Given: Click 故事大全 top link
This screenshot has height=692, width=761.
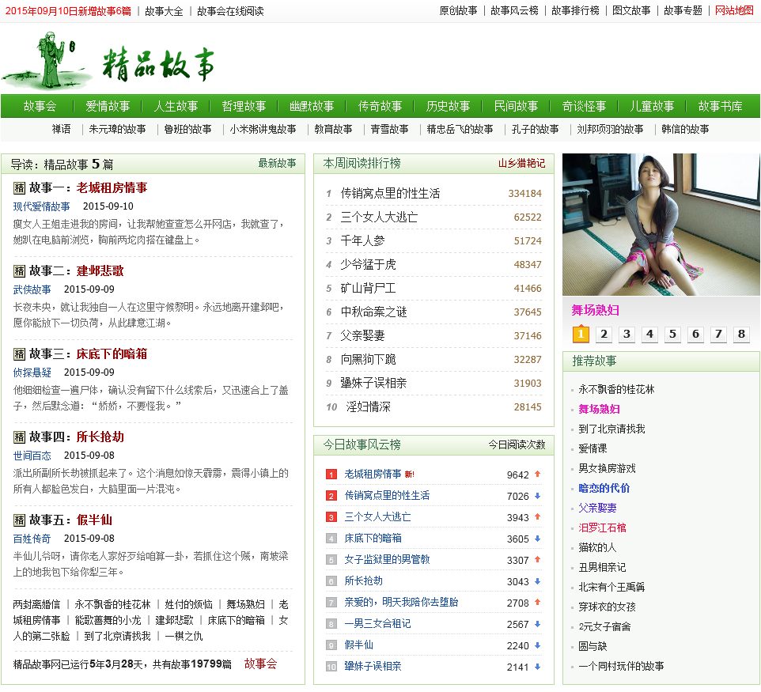Looking at the screenshot, I should [x=164, y=11].
